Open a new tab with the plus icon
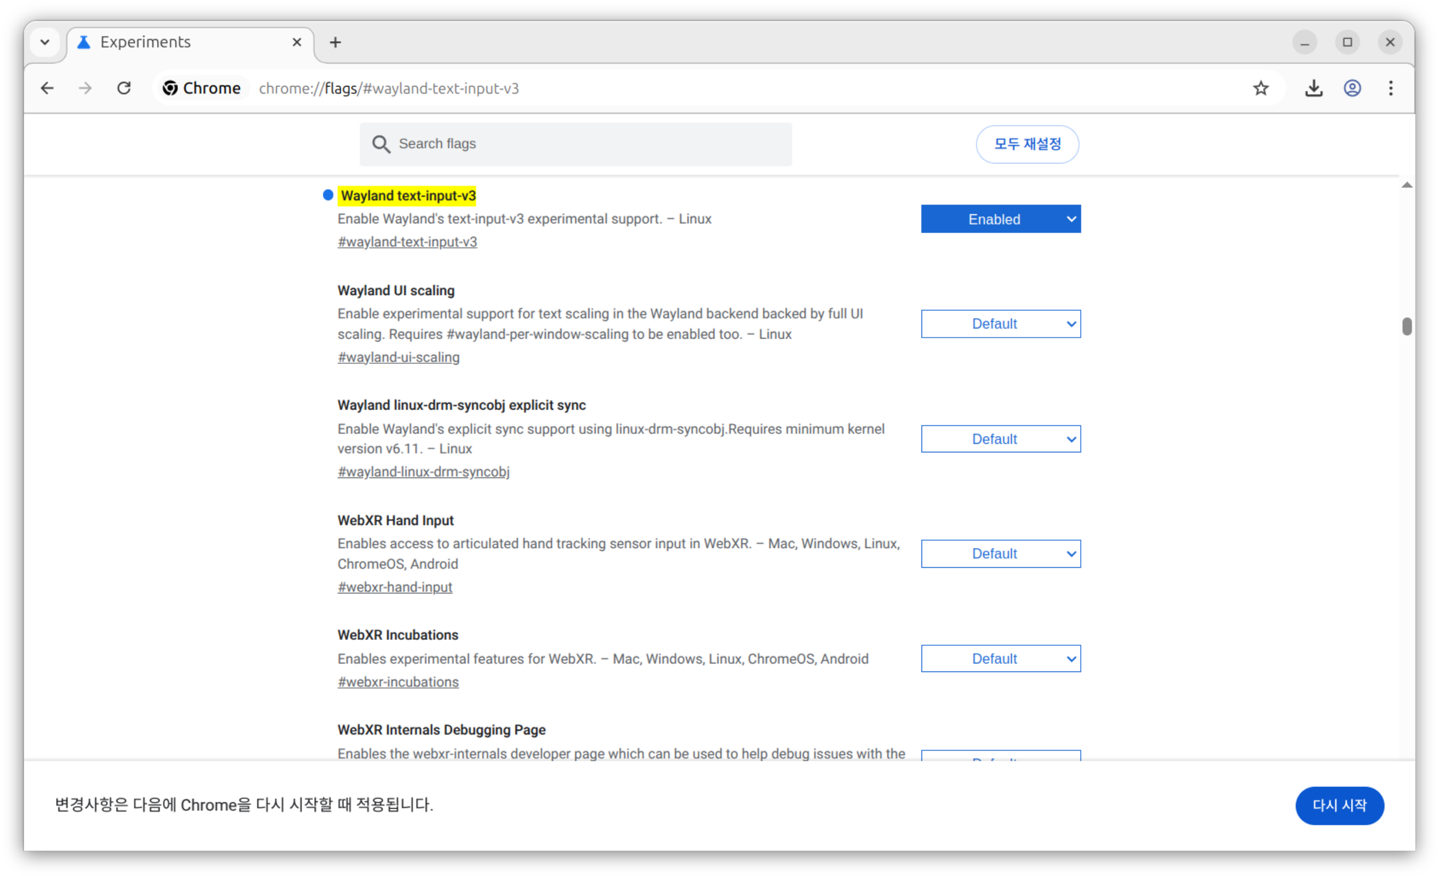Viewport: 1438px width, 876px height. [335, 42]
